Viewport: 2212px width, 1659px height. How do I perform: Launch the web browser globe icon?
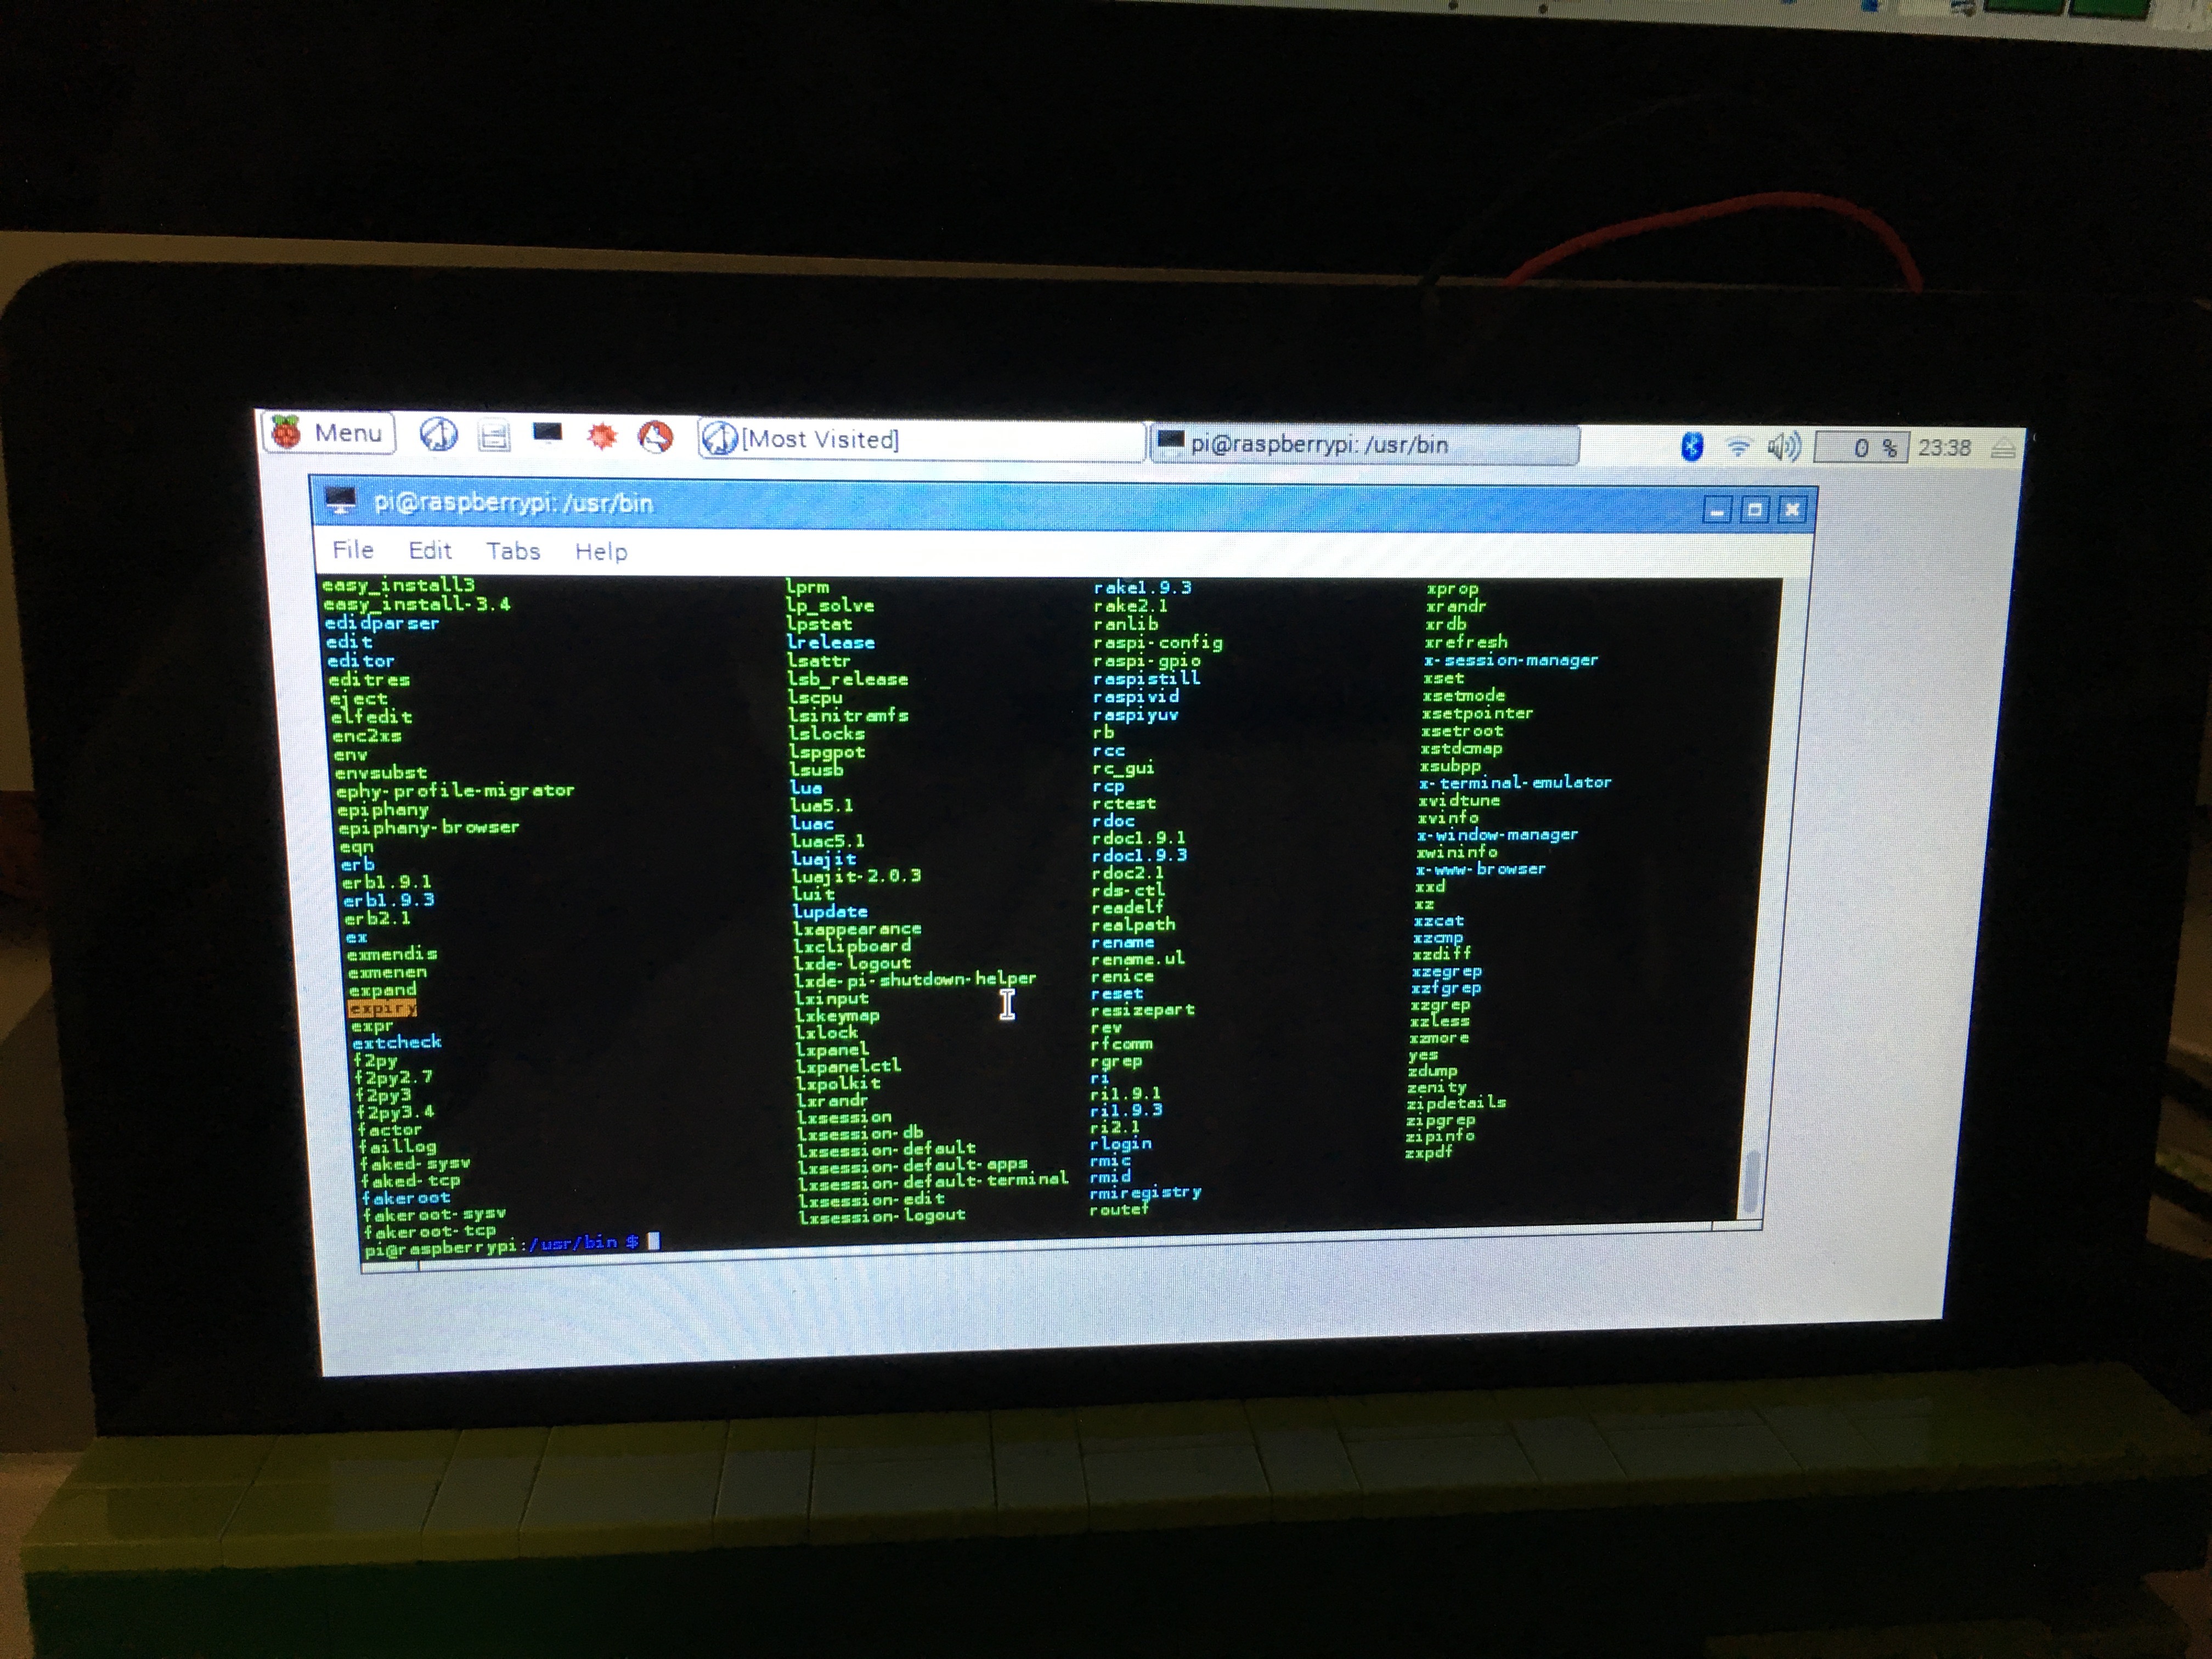[438, 435]
